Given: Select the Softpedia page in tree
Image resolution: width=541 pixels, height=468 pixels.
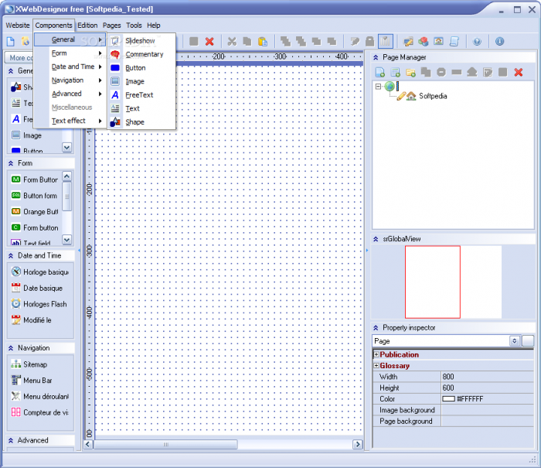Looking at the screenshot, I should pyautogui.click(x=433, y=97).
